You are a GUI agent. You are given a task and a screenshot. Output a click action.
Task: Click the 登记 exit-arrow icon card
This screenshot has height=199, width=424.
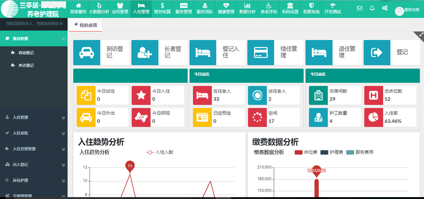pyautogui.click(x=377, y=52)
